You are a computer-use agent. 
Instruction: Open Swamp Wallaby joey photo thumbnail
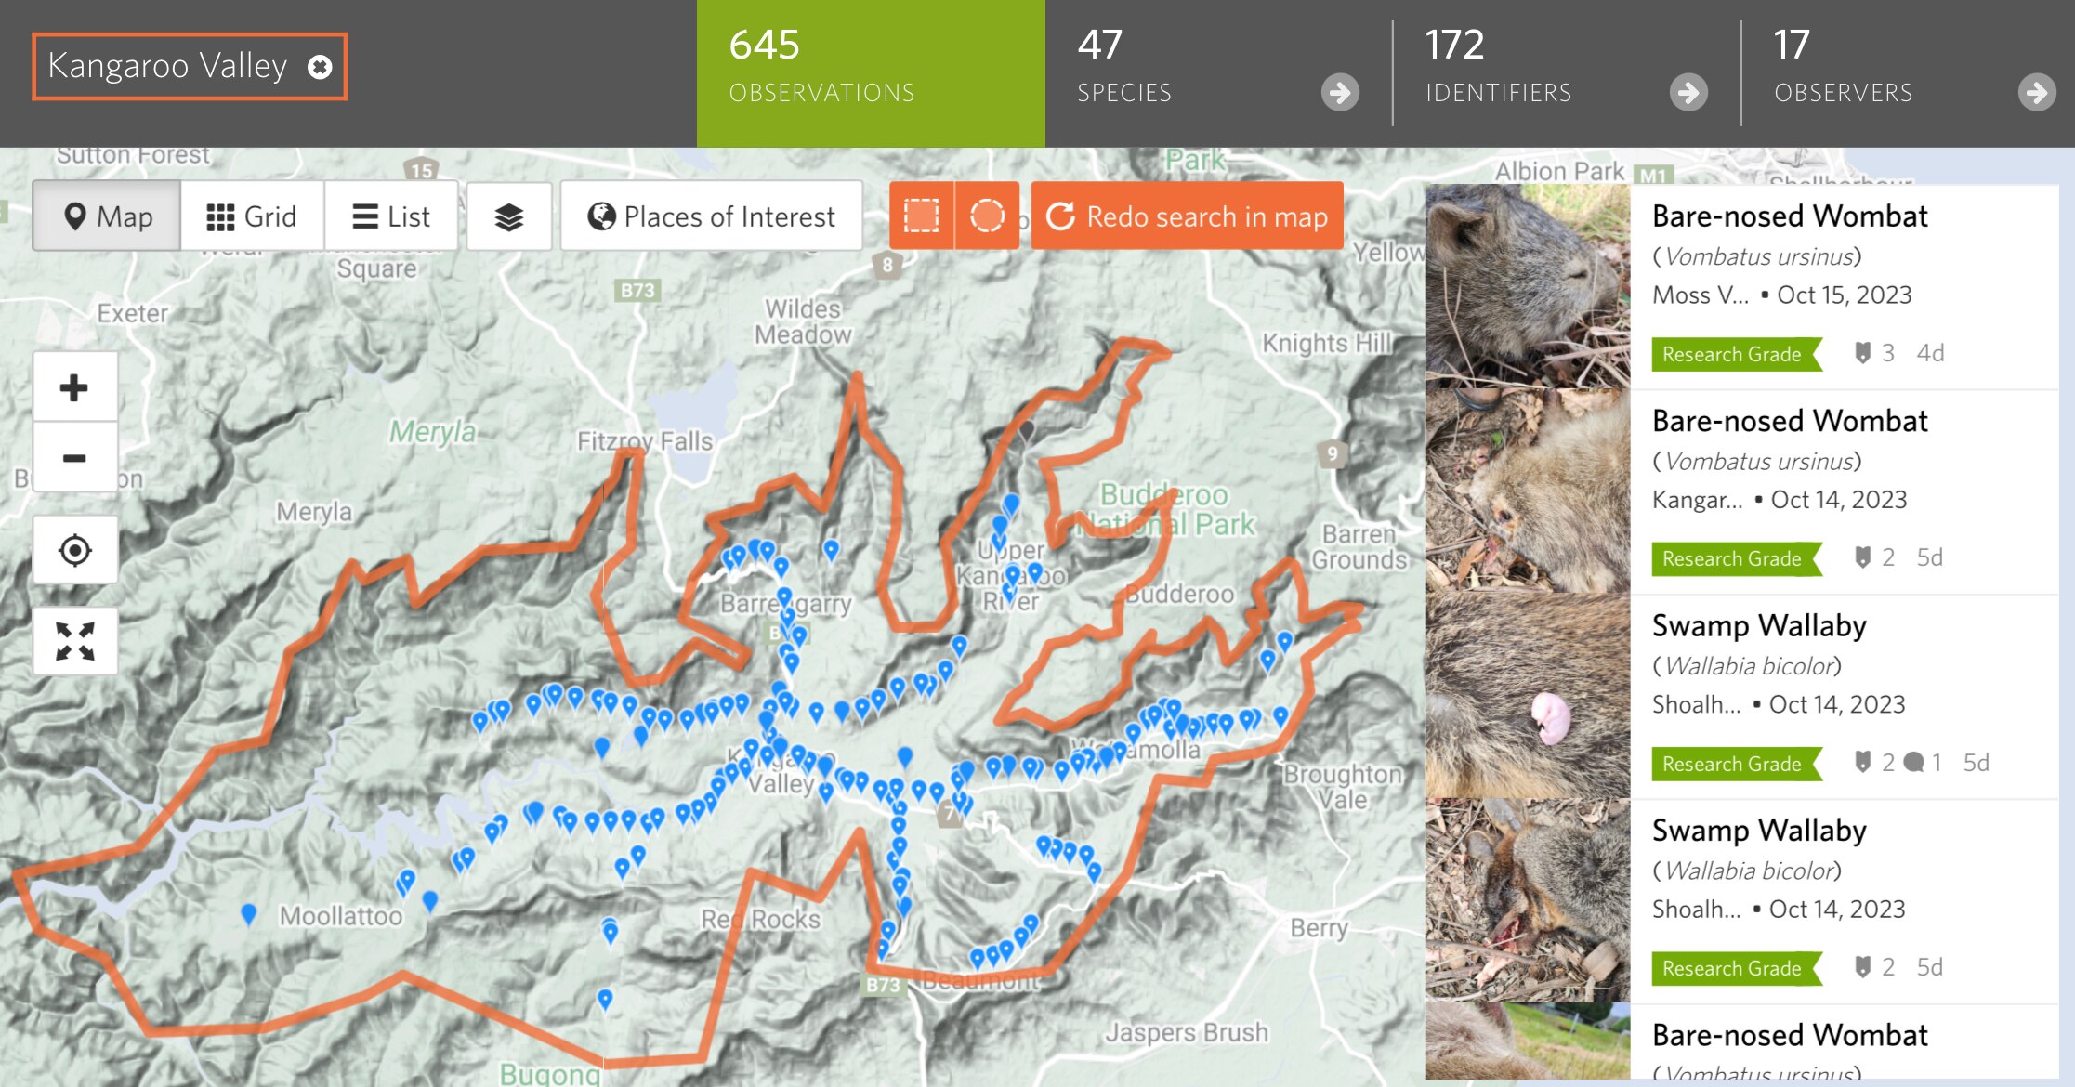[x=1528, y=697]
